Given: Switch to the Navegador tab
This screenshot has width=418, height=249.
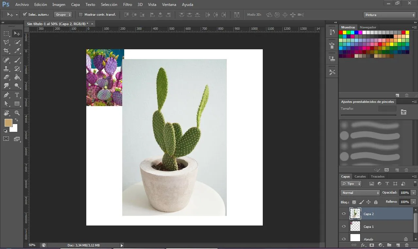Looking at the screenshot, I should 368,27.
